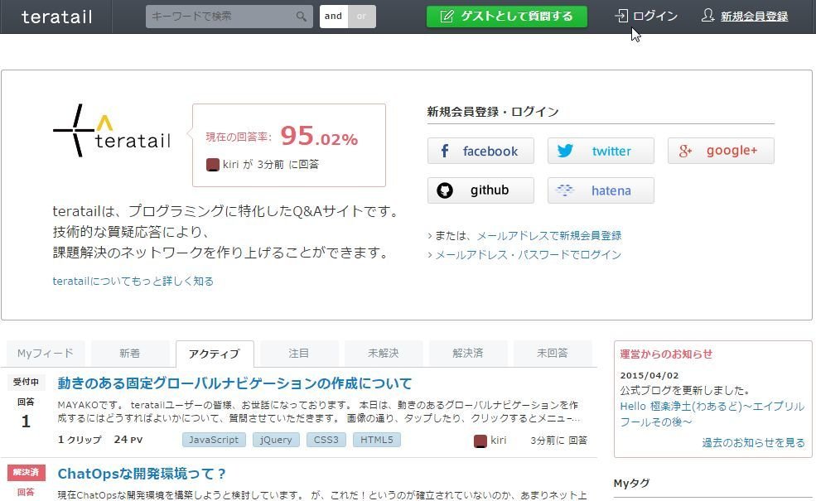Open the Hello 極楽浄土 blog announcement link

[712, 414]
